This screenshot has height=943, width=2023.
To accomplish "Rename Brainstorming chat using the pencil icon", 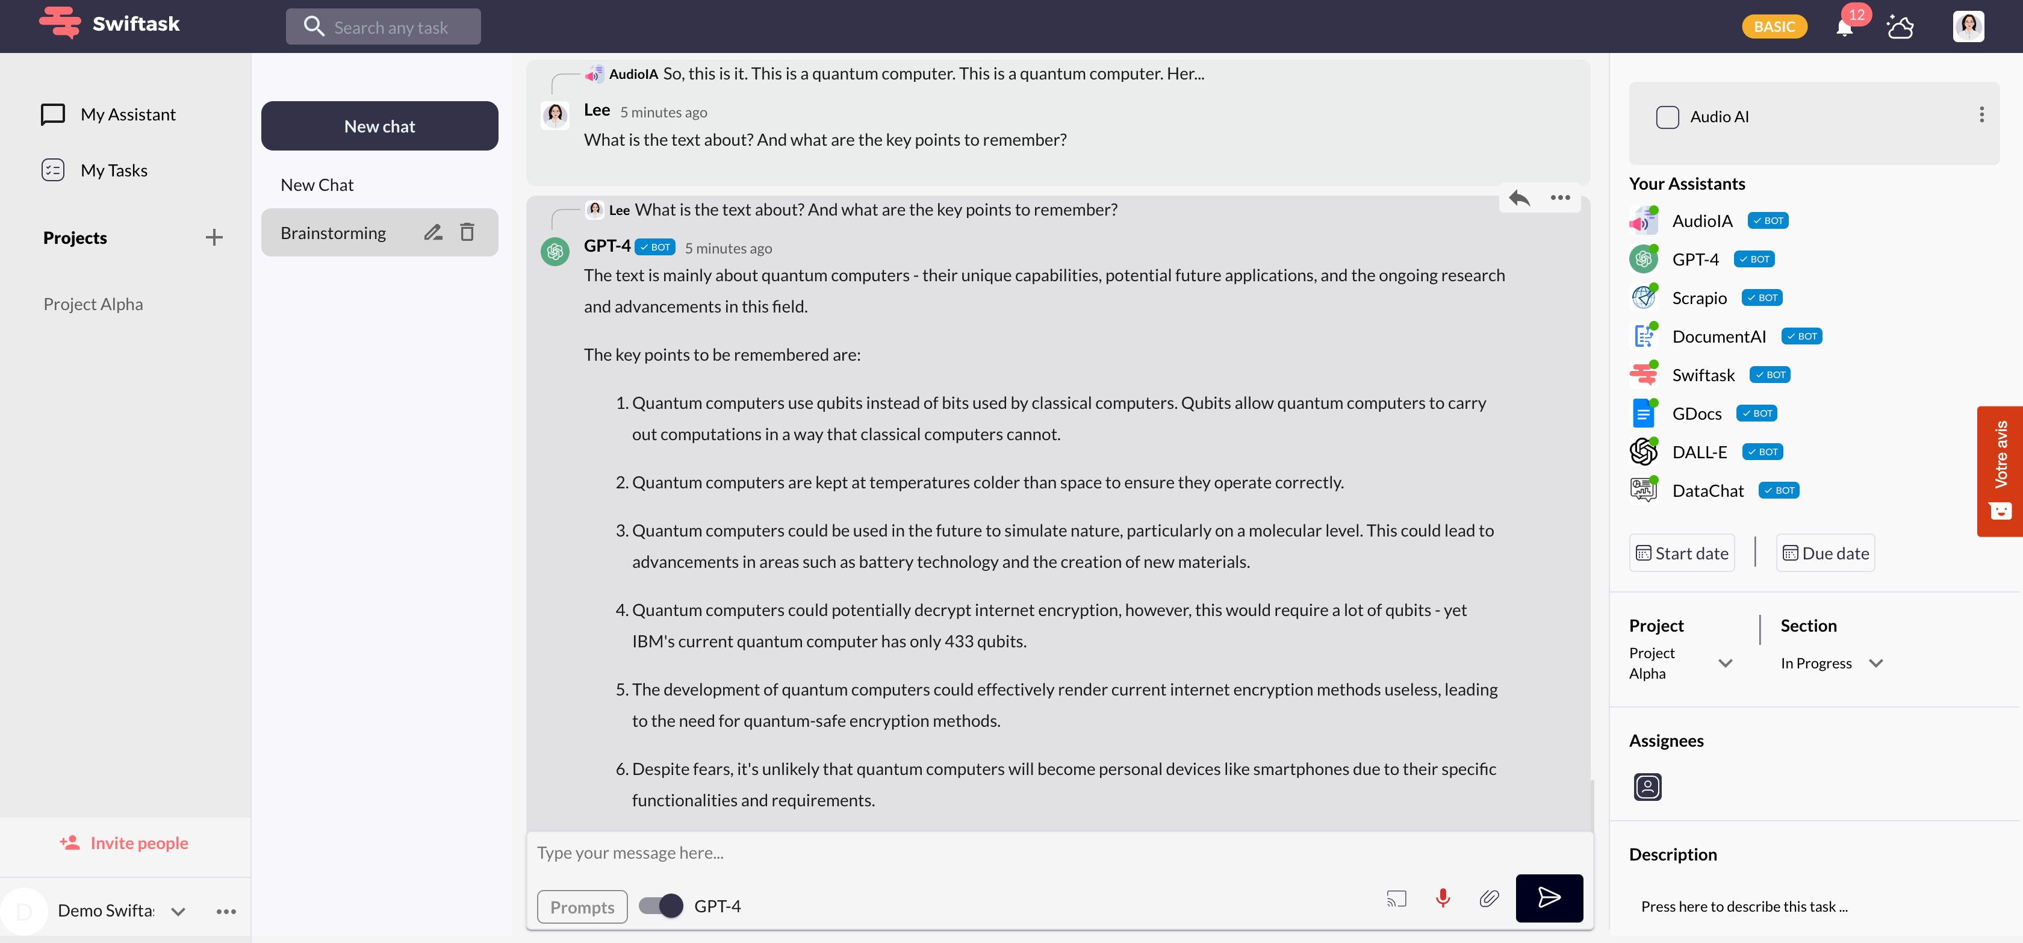I will 433,232.
